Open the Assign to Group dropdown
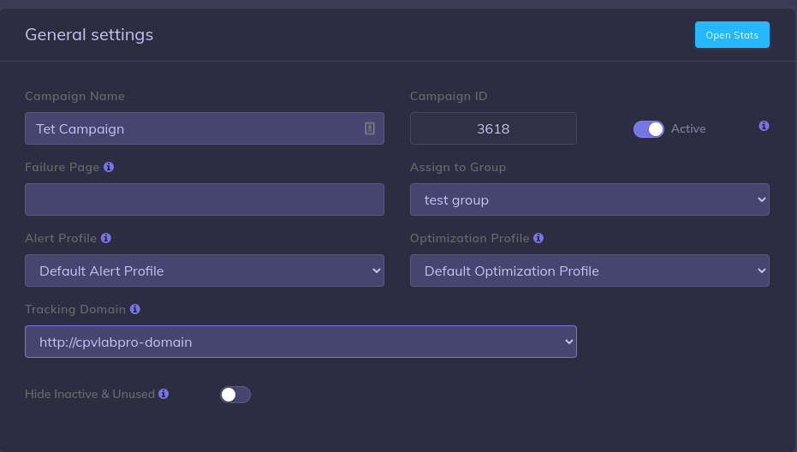797x452 pixels. (x=589, y=199)
